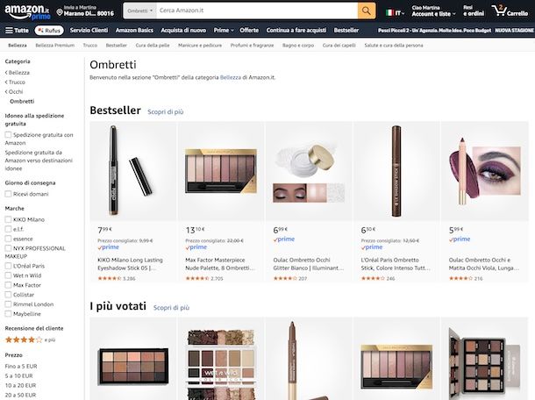Expand the Account e liste menu
This screenshot has width=535, height=400.
click(x=433, y=11)
